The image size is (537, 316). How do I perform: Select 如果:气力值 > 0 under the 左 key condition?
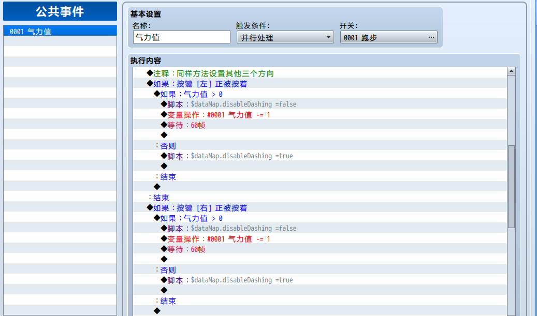(320, 94)
